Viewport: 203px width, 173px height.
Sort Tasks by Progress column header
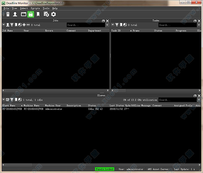181,31
